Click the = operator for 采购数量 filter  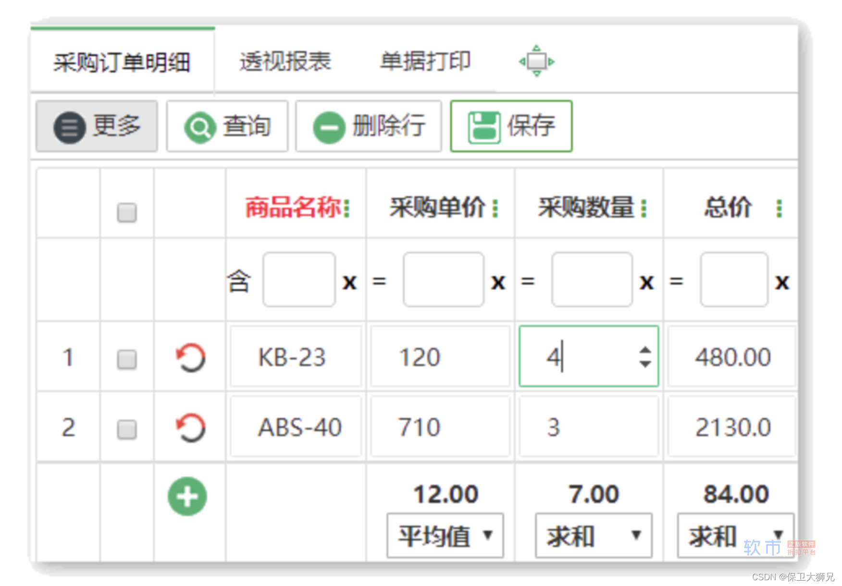528,281
